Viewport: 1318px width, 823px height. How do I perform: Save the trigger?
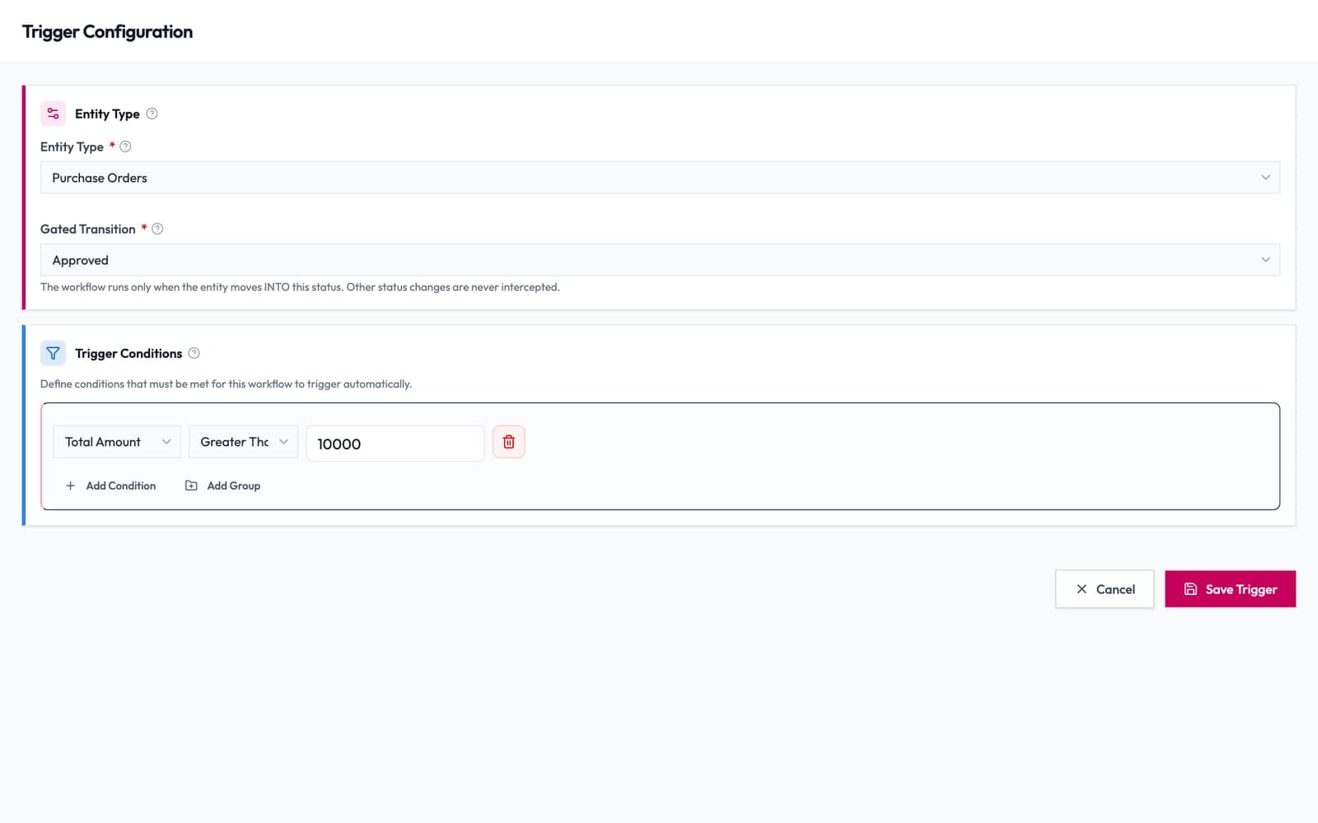1230,589
